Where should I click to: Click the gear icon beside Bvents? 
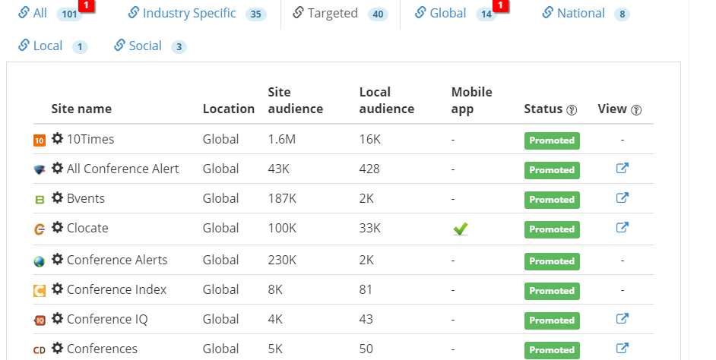(x=57, y=197)
